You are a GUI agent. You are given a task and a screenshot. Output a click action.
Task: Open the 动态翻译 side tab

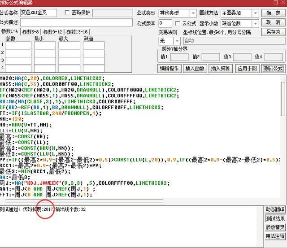coord(275,209)
